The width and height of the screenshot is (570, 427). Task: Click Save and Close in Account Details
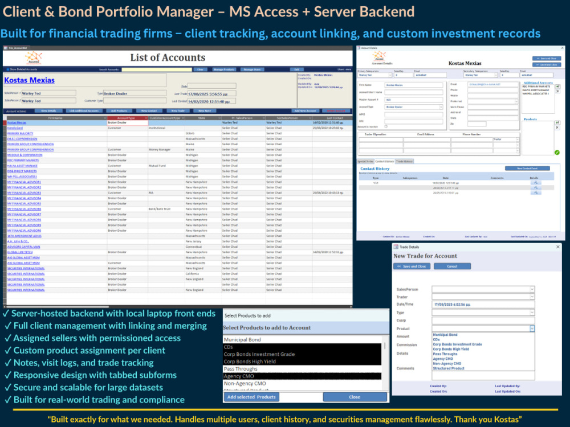(547, 59)
